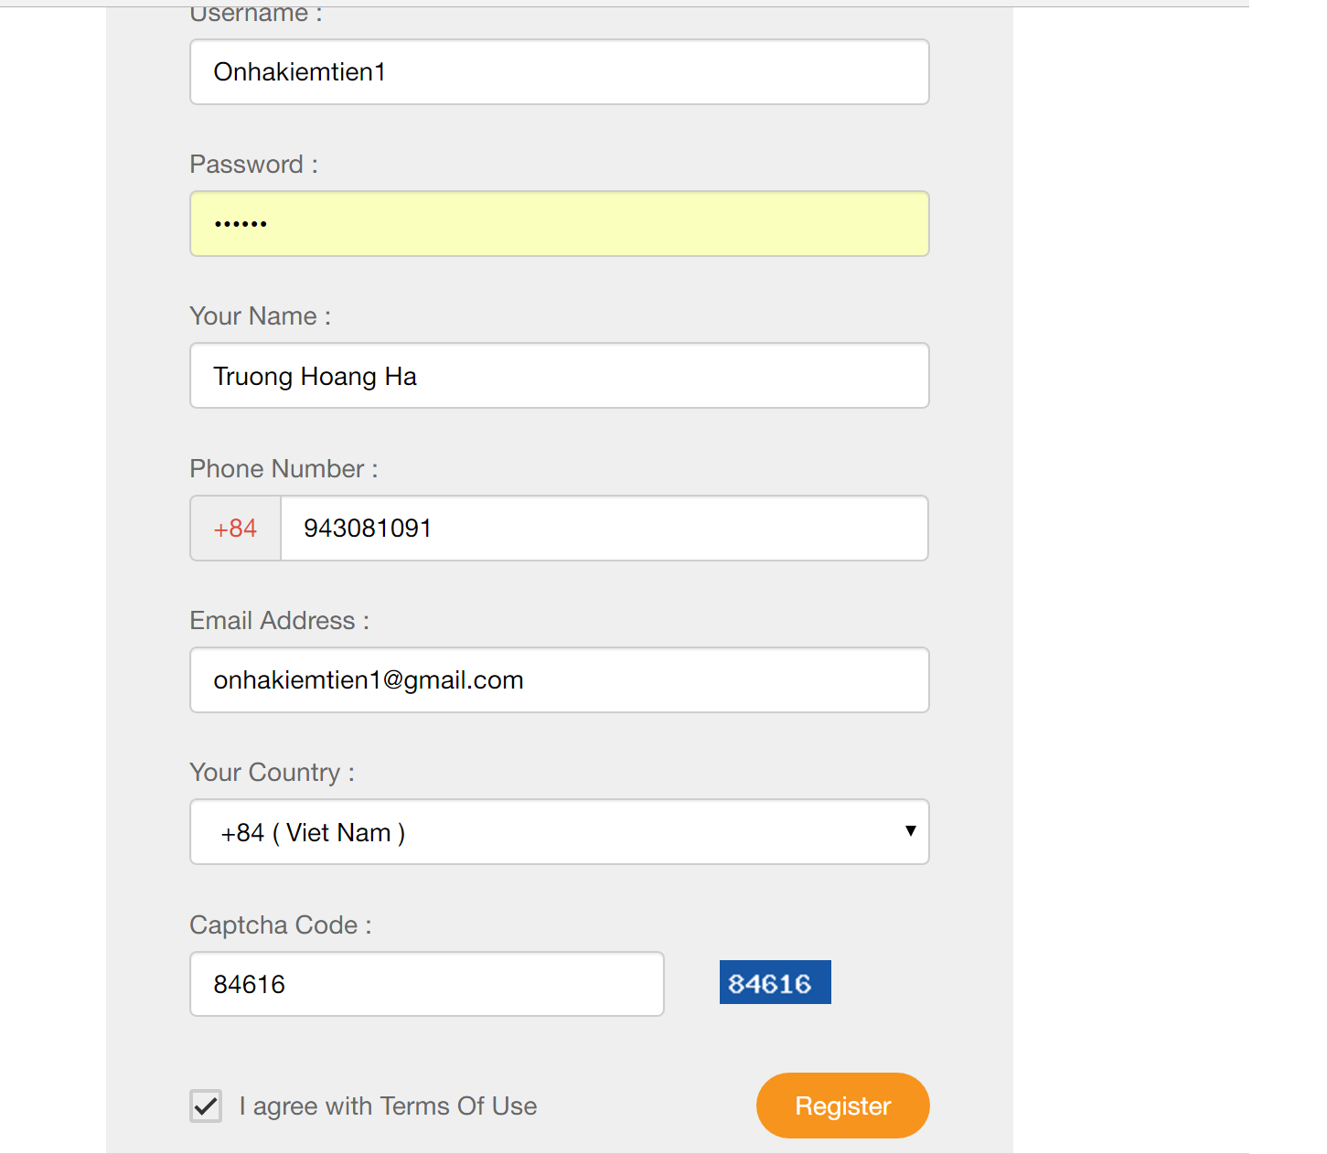Click the 'Password :' label
This screenshot has height=1154, width=1327.
pyautogui.click(x=253, y=165)
